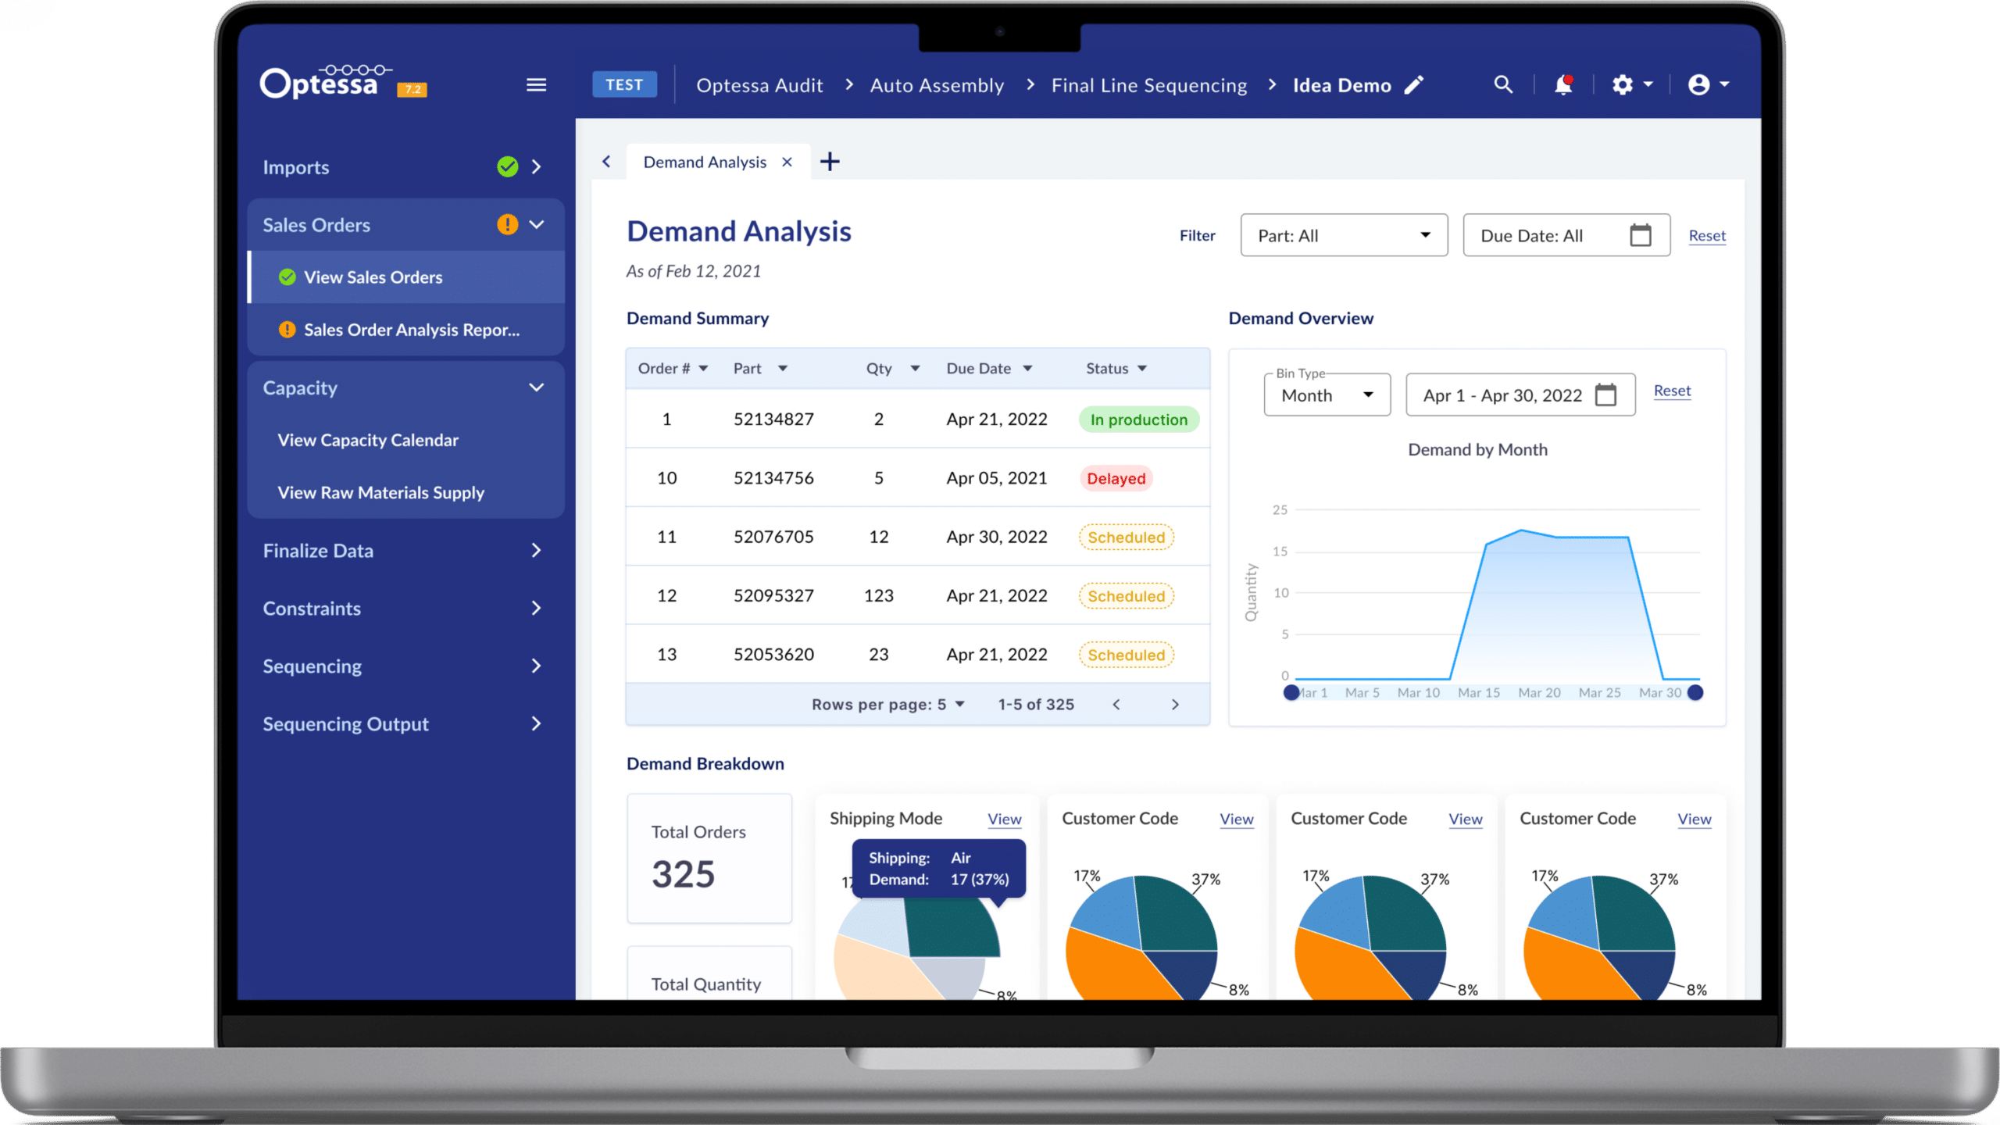Open the hamburger menu icon
Viewport: 2000px width, 1125px height.
pos(536,84)
